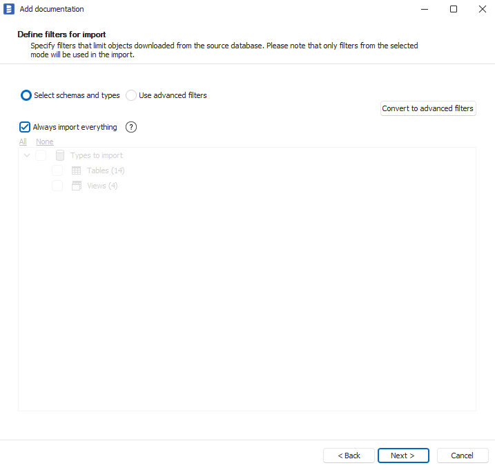The image size is (495, 470).
Task: Return to previous page with < Back
Action: pos(349,456)
